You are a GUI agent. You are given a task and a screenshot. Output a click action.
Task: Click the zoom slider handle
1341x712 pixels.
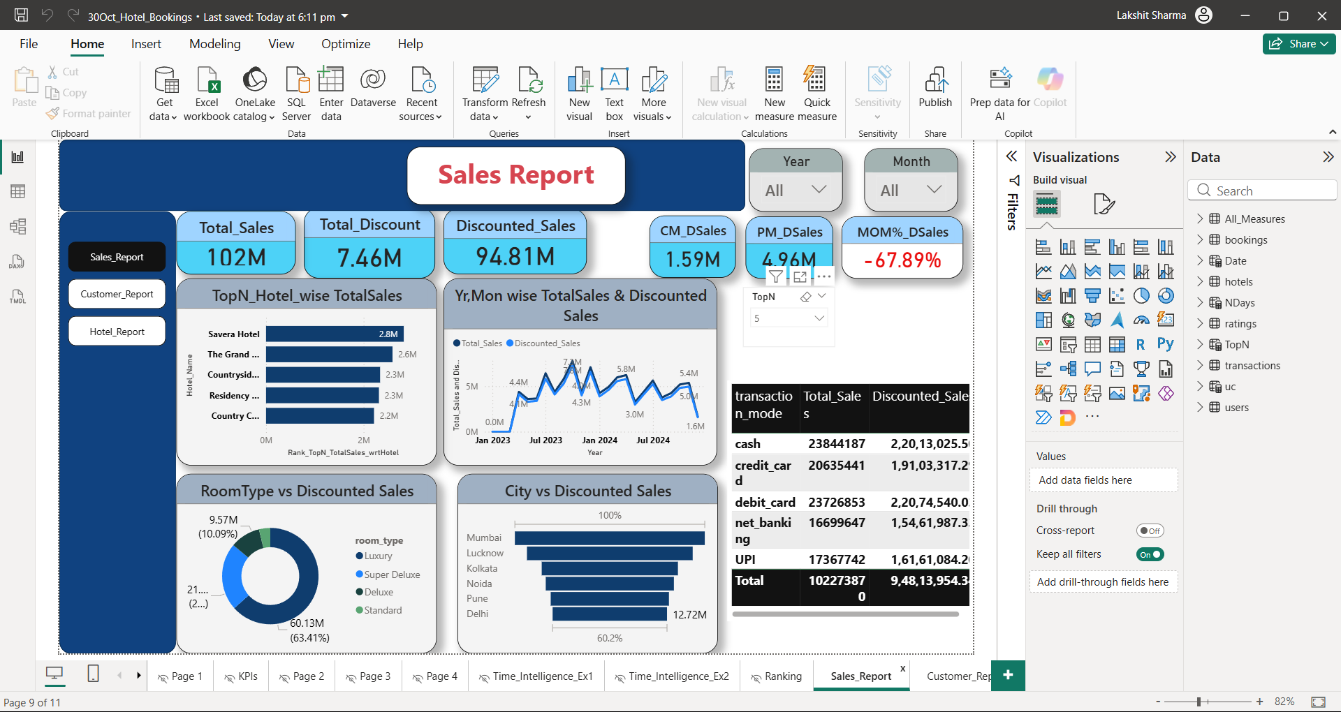pyautogui.click(x=1199, y=702)
